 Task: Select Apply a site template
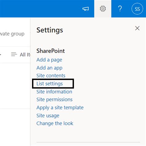60,108
